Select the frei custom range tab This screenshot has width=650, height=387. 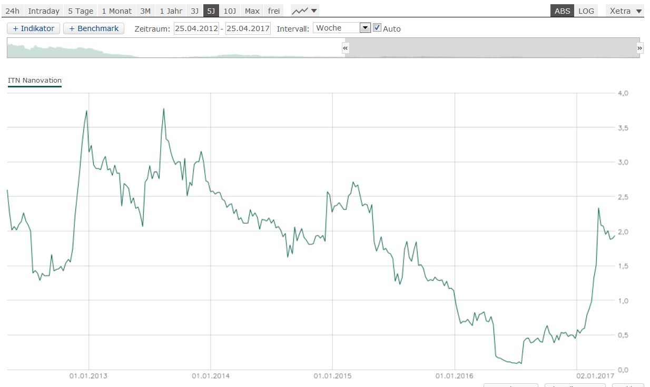(274, 11)
